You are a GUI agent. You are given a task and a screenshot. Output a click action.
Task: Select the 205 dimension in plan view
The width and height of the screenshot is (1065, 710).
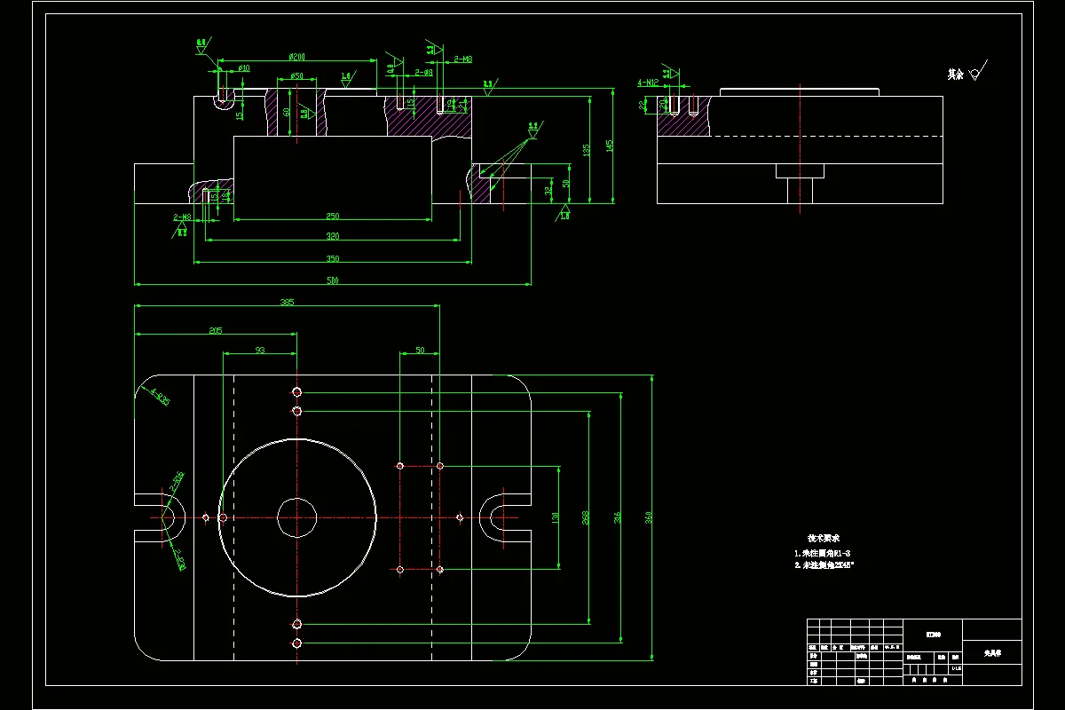click(215, 329)
